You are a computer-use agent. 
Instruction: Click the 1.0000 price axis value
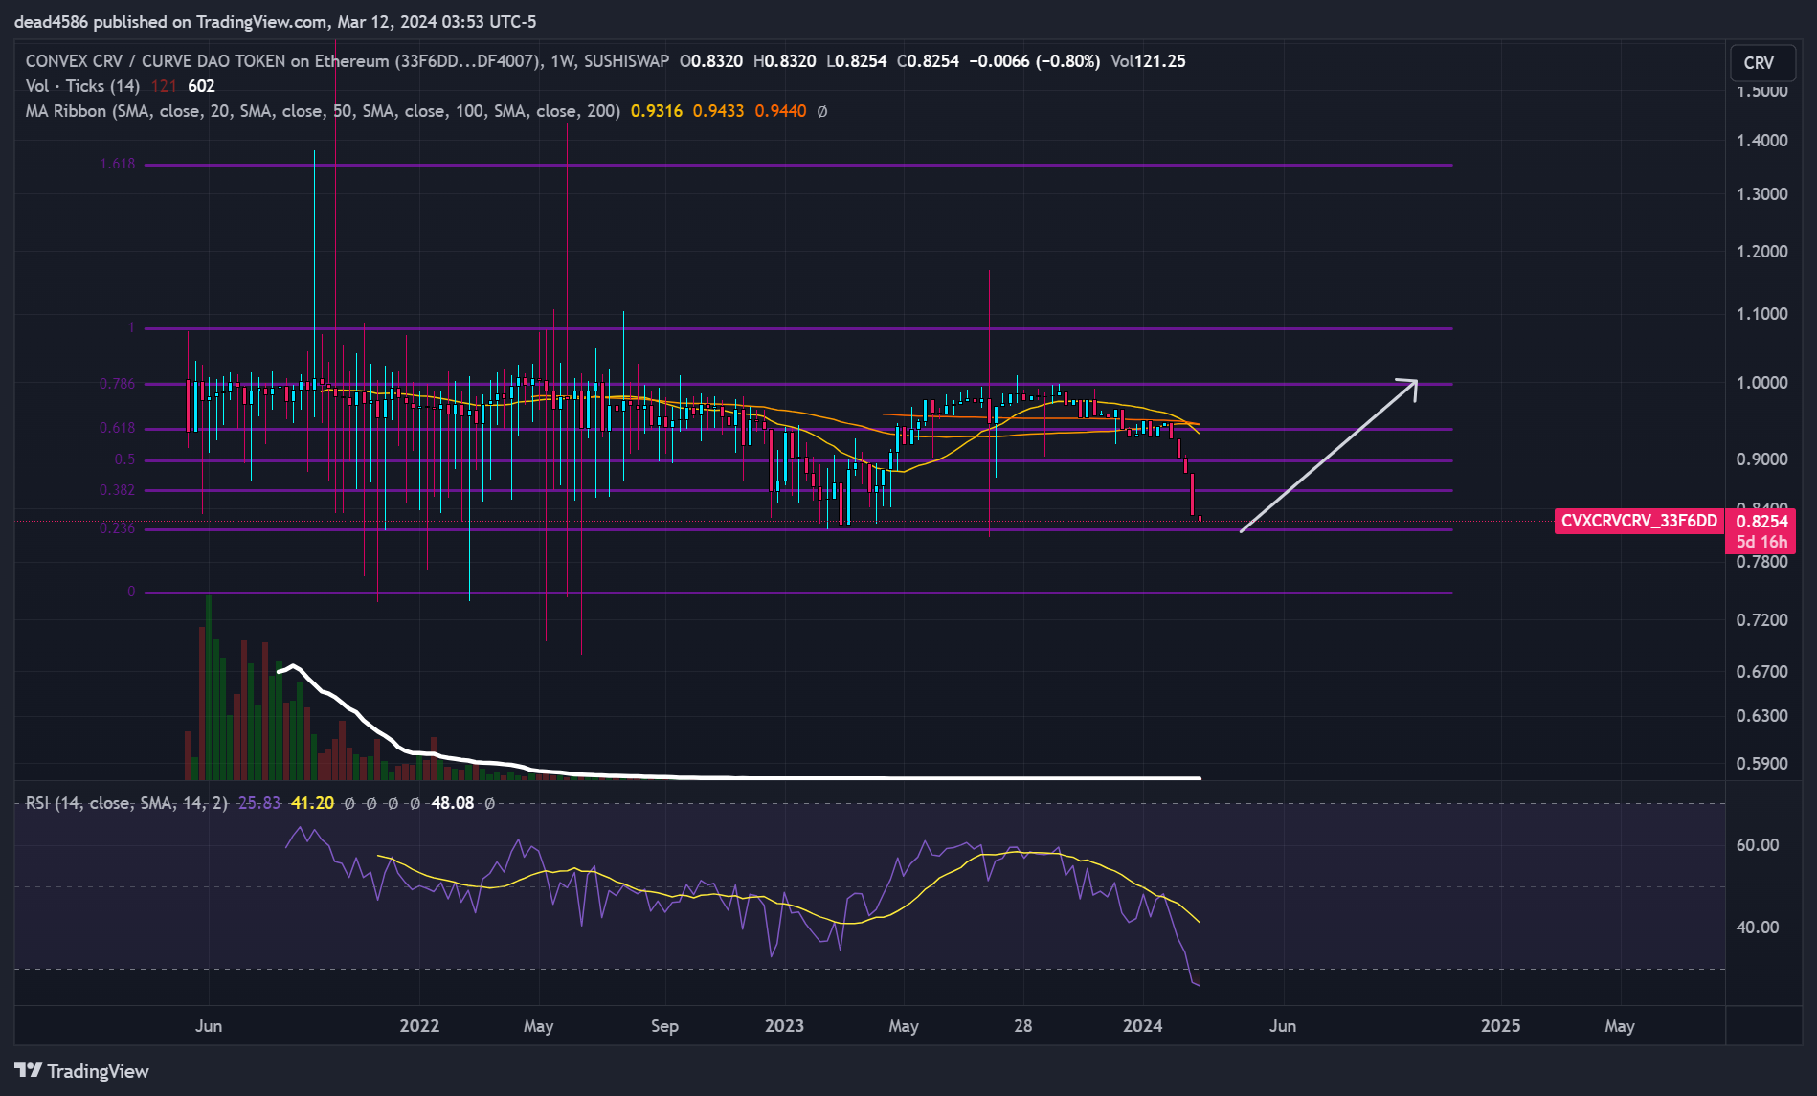[1761, 383]
